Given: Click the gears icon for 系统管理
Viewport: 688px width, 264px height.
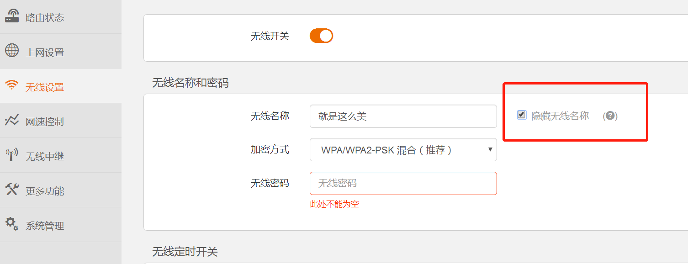Looking at the screenshot, I should (12, 224).
